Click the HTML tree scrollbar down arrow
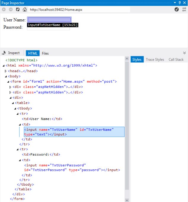The width and height of the screenshot is (188, 202). pyautogui.click(x=127, y=200)
